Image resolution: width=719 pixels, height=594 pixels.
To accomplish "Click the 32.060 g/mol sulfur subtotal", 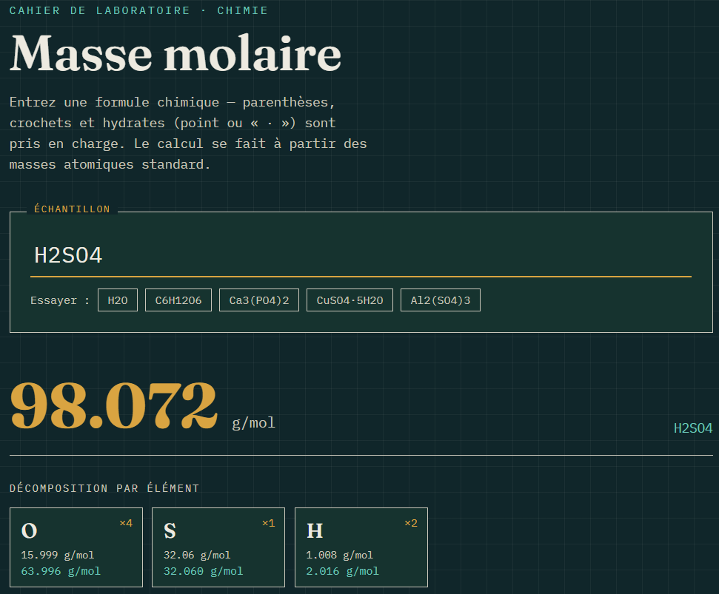I will click(203, 571).
